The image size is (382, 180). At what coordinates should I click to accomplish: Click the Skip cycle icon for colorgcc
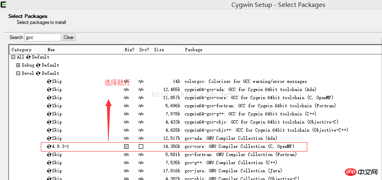(49, 81)
